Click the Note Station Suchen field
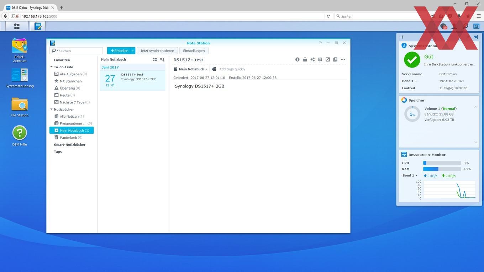The image size is (484, 272). 76,51
